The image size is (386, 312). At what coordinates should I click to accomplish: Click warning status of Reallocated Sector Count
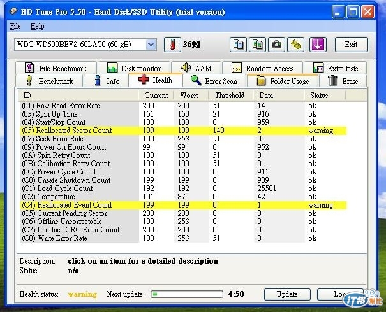(x=320, y=131)
